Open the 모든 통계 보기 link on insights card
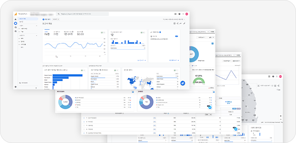 pos(174,60)
